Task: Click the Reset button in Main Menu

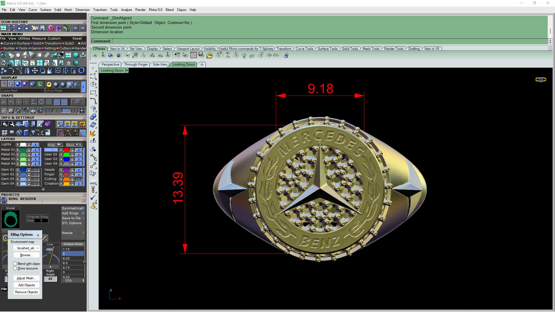Action: point(77,38)
